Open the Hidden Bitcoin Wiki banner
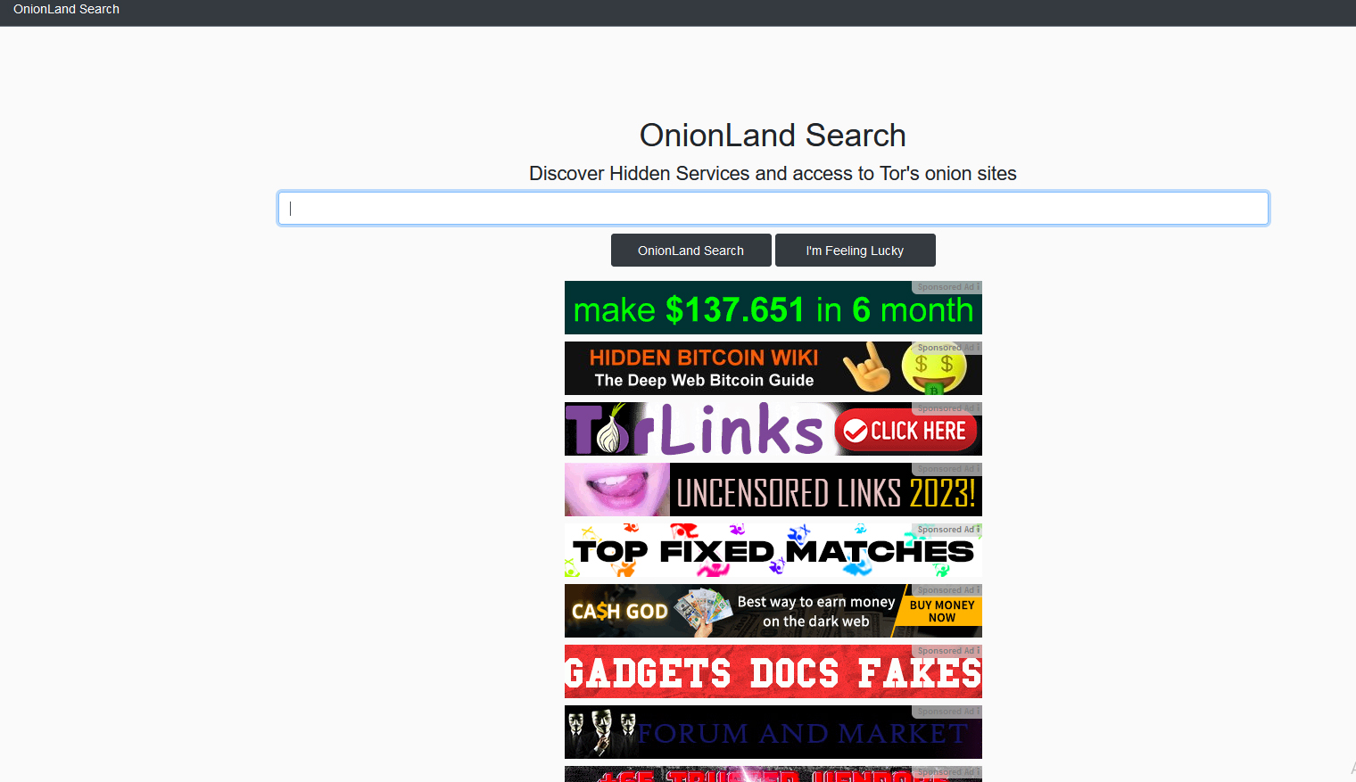 click(773, 368)
